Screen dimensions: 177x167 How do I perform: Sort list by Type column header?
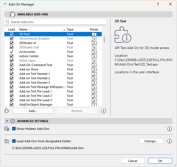[76, 29]
